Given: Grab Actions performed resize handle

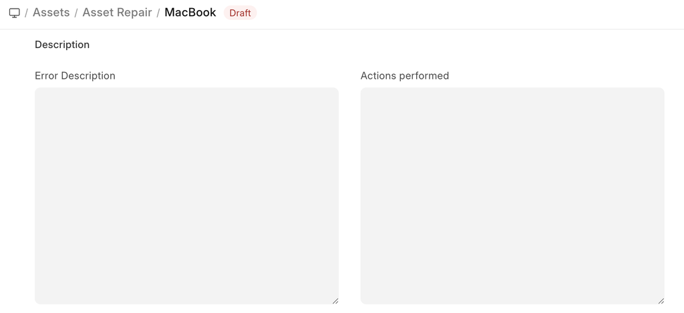Looking at the screenshot, I should [661, 300].
